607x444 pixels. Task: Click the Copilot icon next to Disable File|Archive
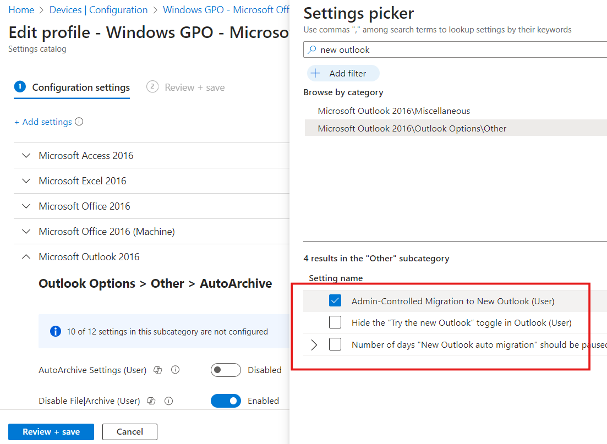151,401
